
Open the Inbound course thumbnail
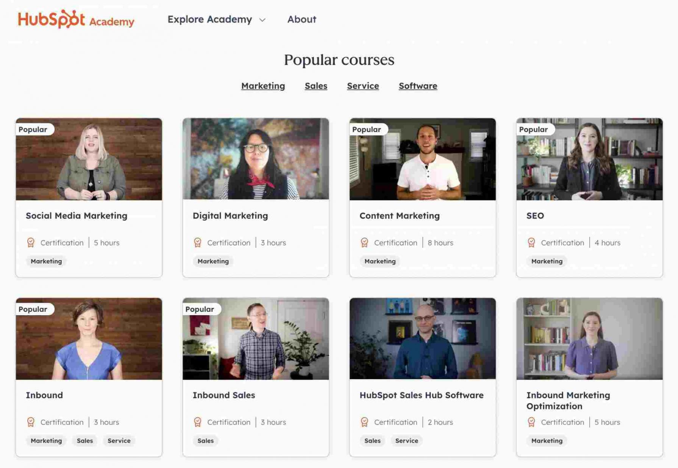click(x=89, y=339)
